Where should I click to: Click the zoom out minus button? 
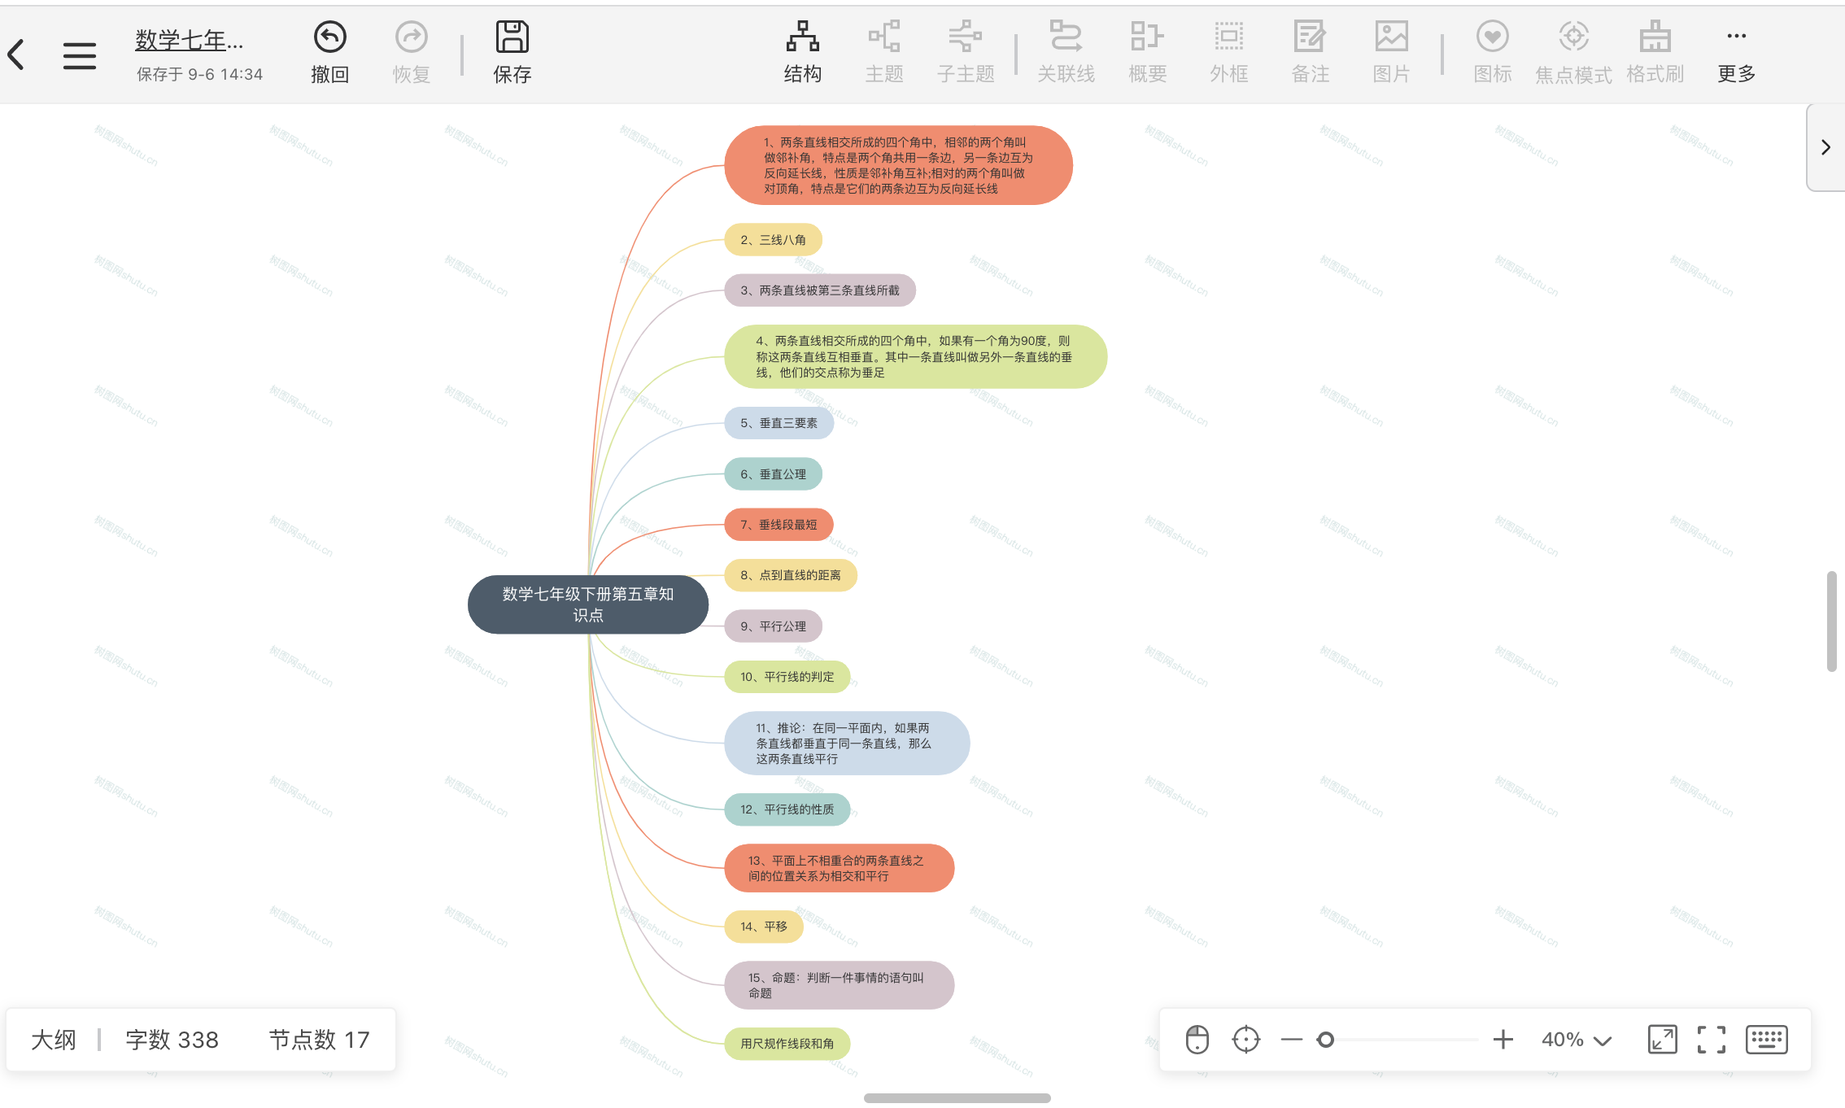[x=1291, y=1040]
